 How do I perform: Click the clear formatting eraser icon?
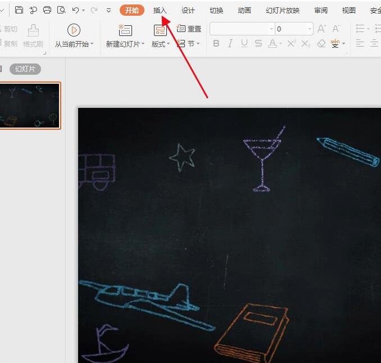click(321, 44)
